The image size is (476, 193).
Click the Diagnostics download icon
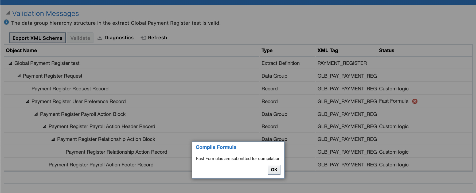(100, 38)
